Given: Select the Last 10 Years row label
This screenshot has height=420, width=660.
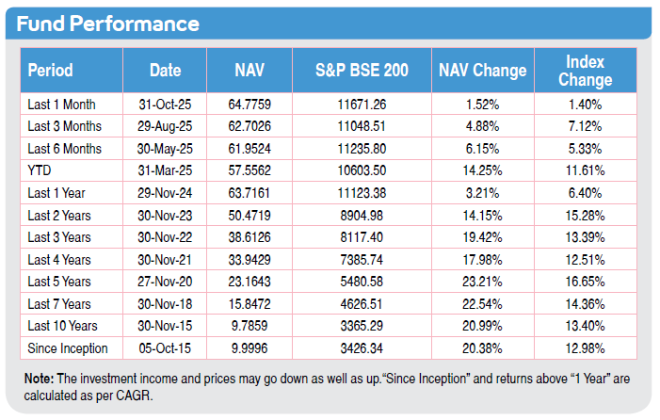Looking at the screenshot, I should 64,326.
